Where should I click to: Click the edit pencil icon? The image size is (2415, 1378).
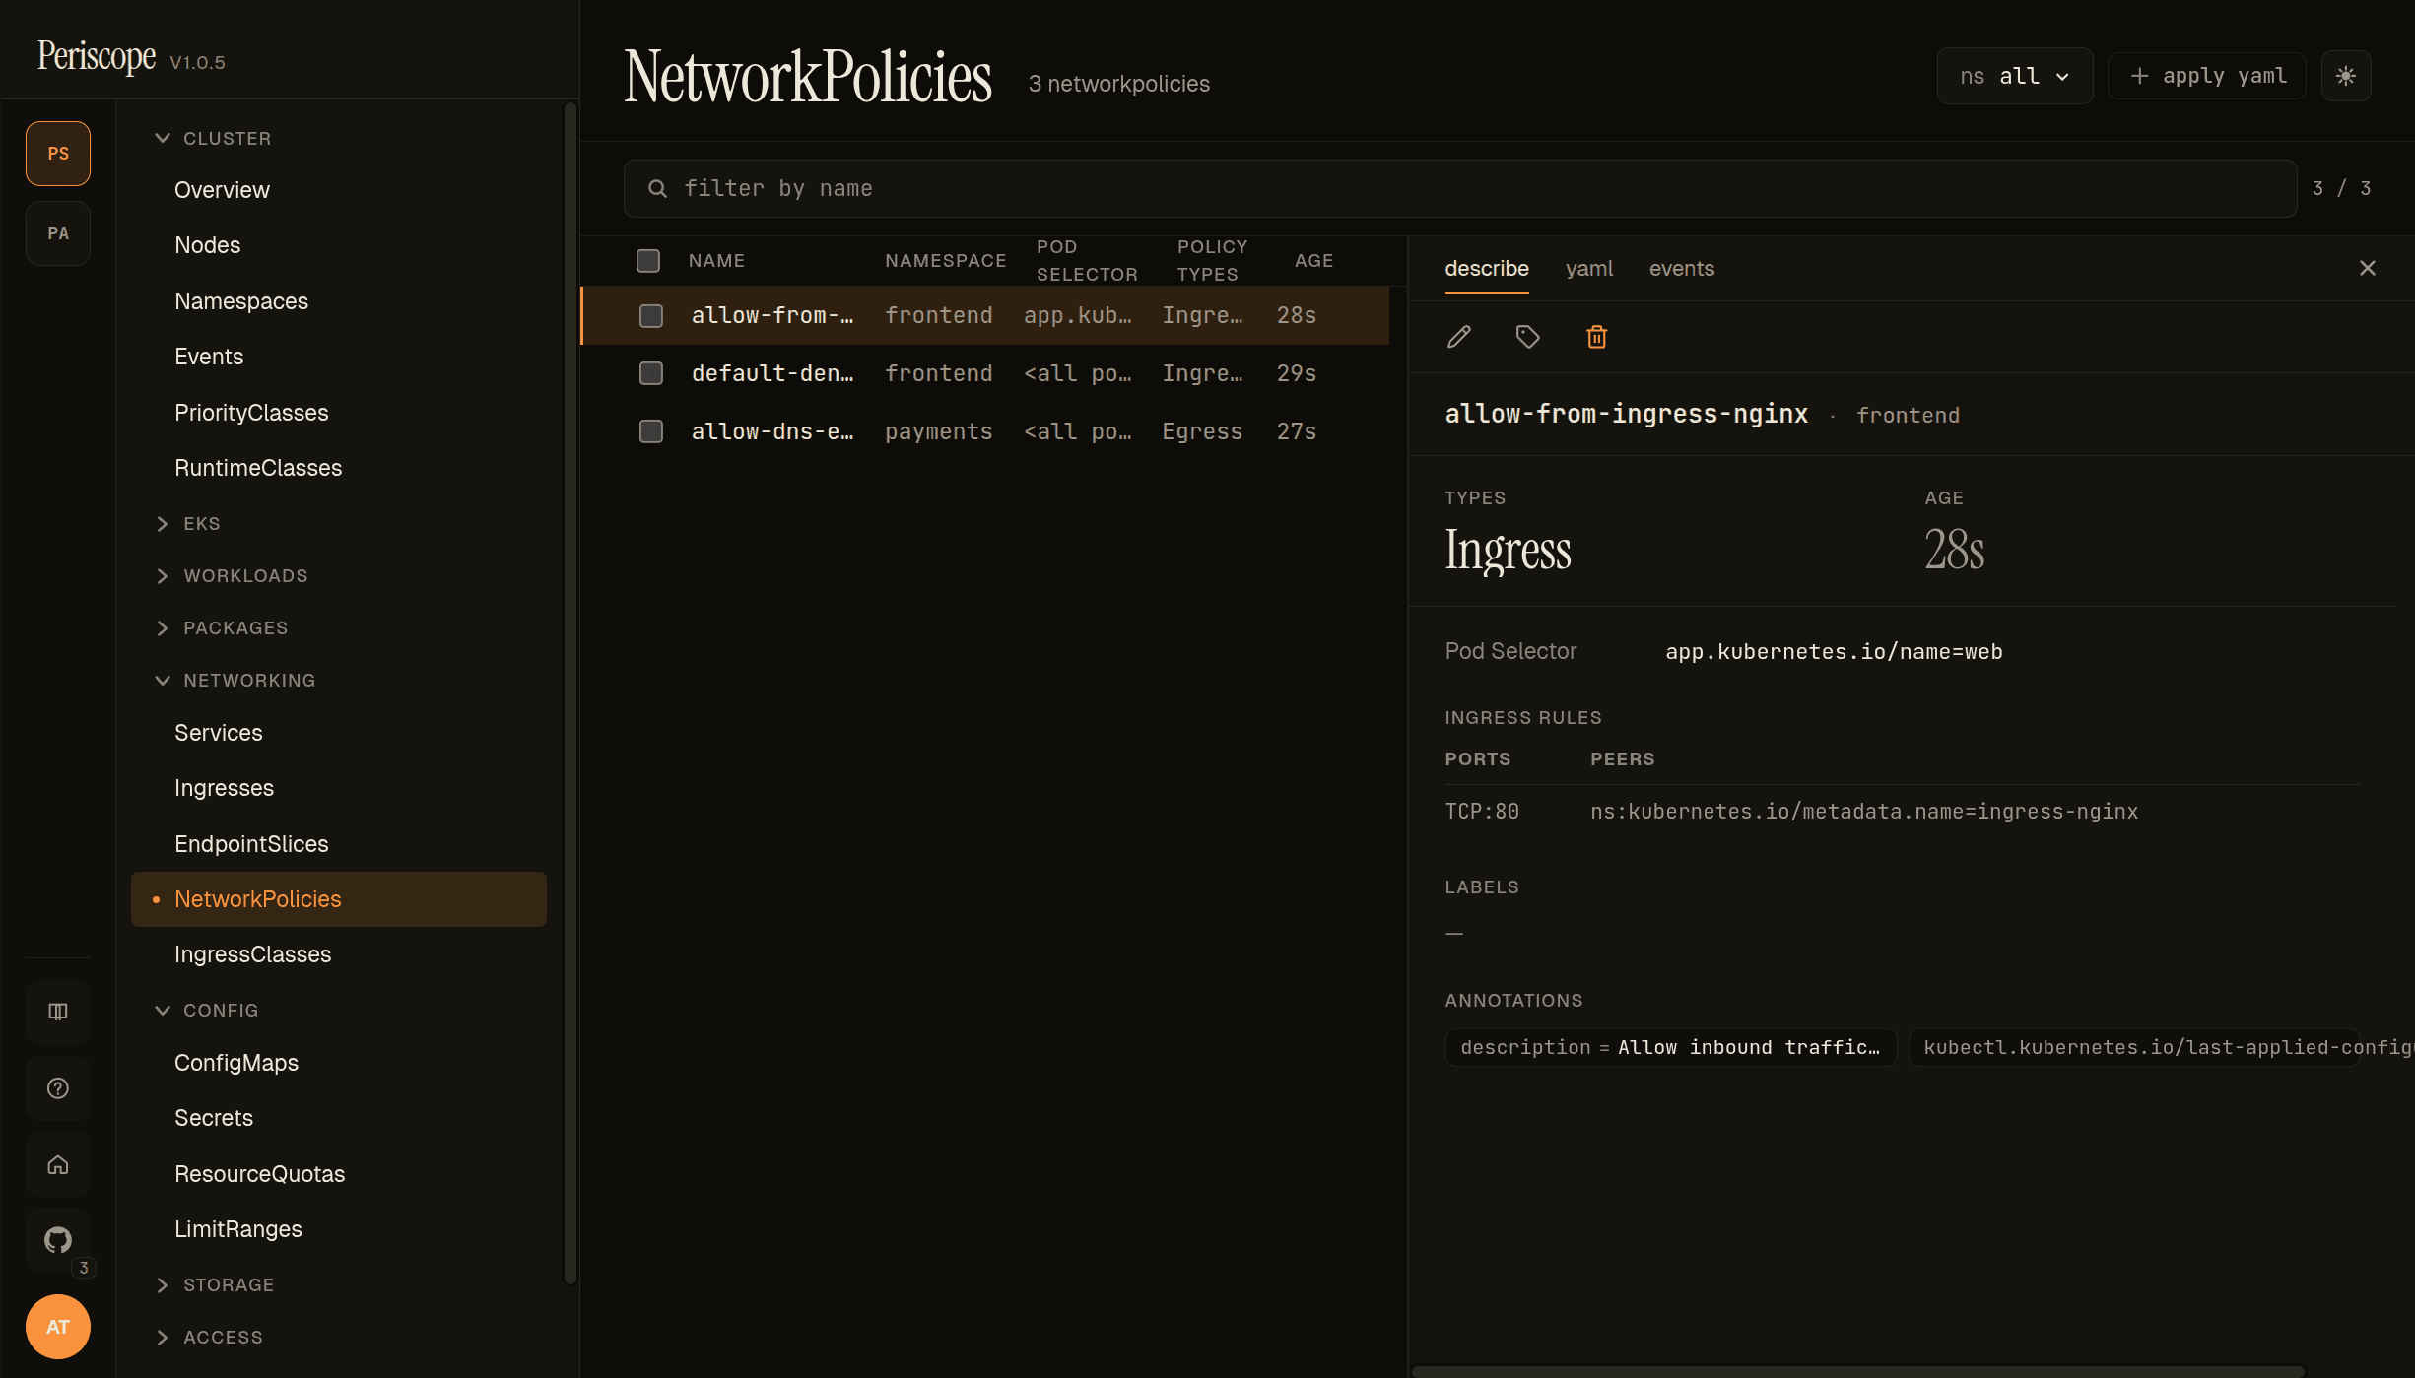(1459, 337)
